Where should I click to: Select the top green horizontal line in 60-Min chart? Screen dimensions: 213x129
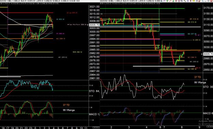(142, 9)
